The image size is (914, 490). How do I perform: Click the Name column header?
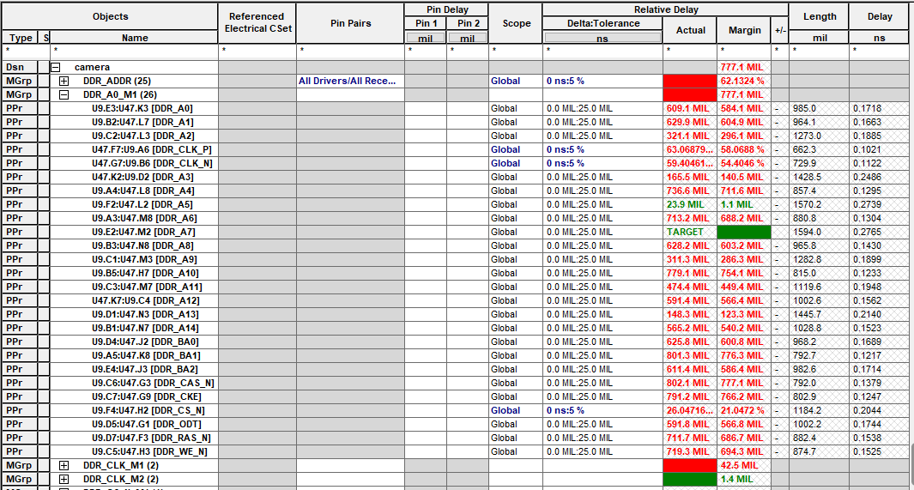[x=135, y=37]
